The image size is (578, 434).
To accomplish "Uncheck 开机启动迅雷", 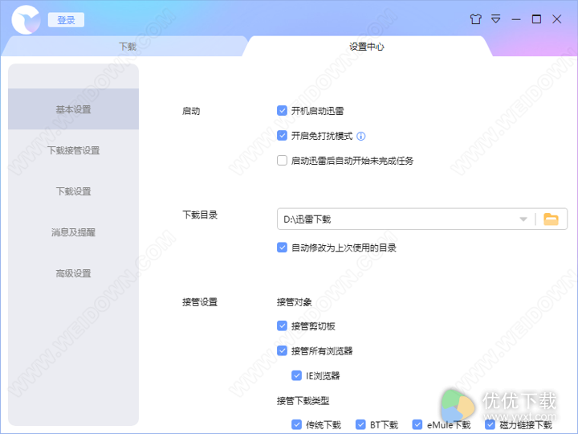I will (282, 111).
